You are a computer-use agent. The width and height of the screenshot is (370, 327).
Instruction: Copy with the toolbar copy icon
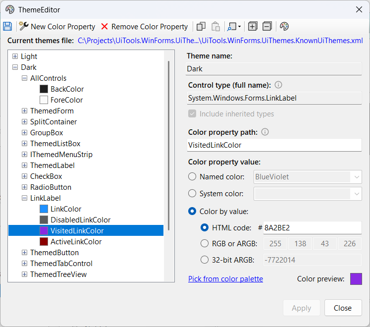(201, 26)
